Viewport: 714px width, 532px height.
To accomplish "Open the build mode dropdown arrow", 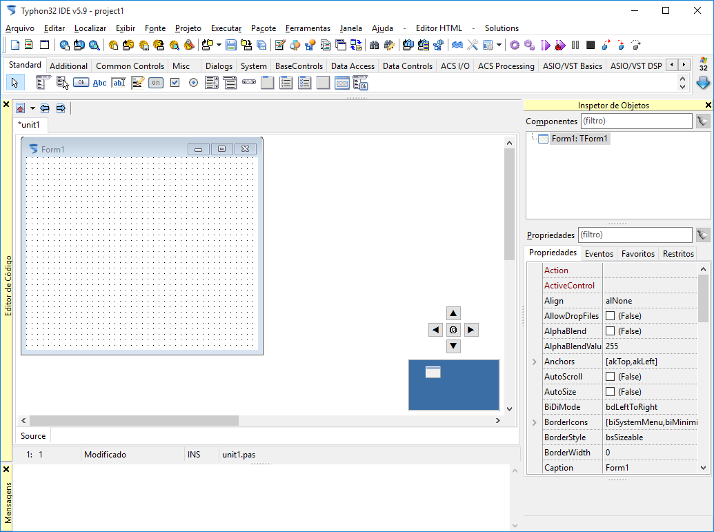I will pos(499,45).
